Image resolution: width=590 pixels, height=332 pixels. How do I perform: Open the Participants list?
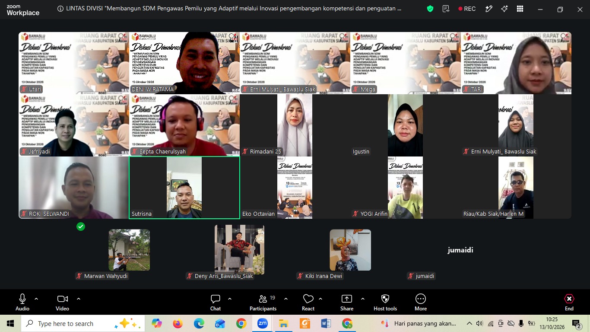pos(263,302)
